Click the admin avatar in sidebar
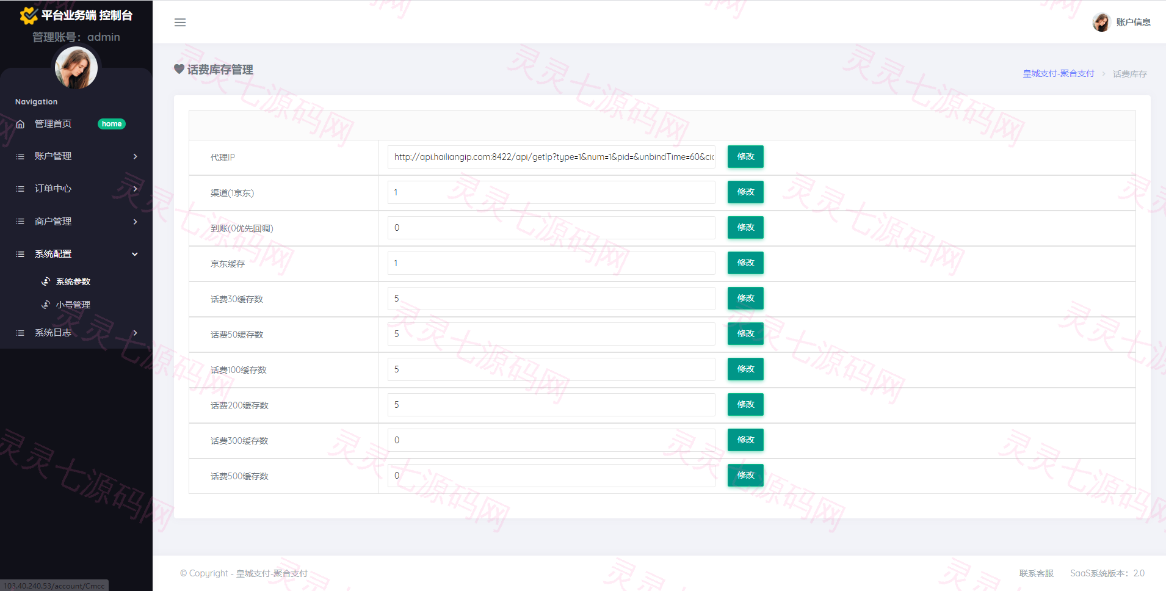This screenshot has height=591, width=1166. click(76, 68)
